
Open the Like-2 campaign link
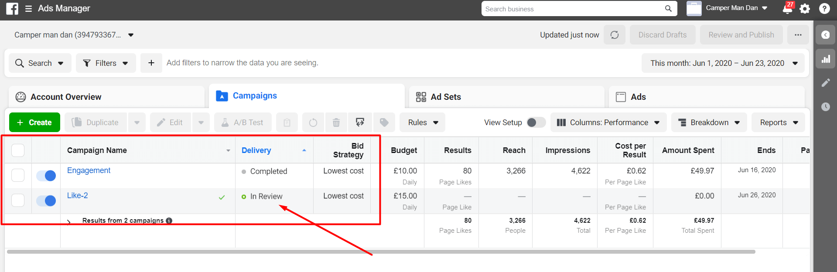77,196
